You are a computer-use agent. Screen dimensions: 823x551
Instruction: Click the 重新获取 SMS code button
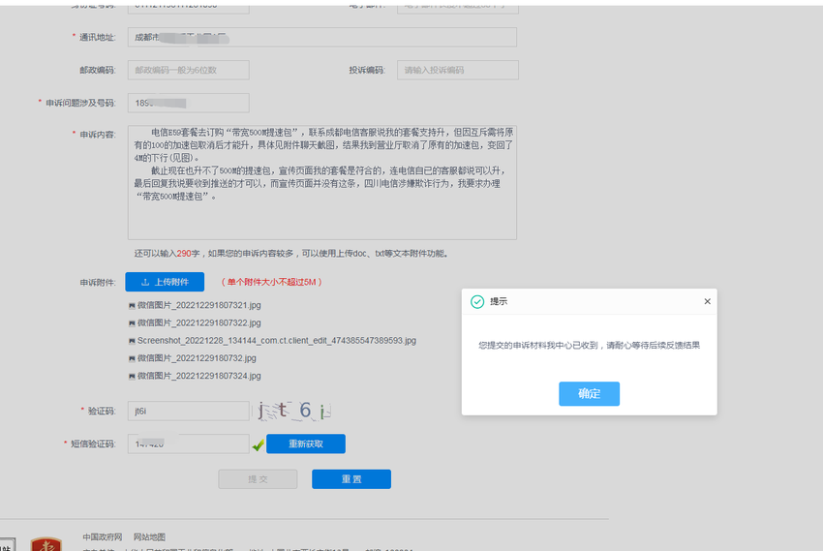[305, 444]
